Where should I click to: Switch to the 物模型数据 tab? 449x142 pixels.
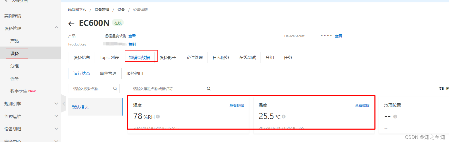(x=139, y=57)
